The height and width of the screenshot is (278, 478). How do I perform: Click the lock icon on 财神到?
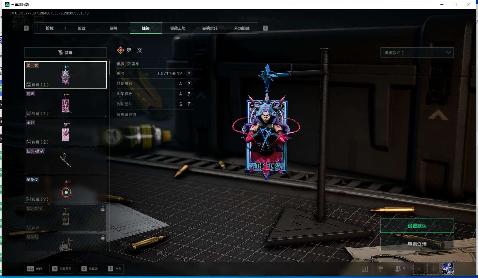(x=103, y=237)
